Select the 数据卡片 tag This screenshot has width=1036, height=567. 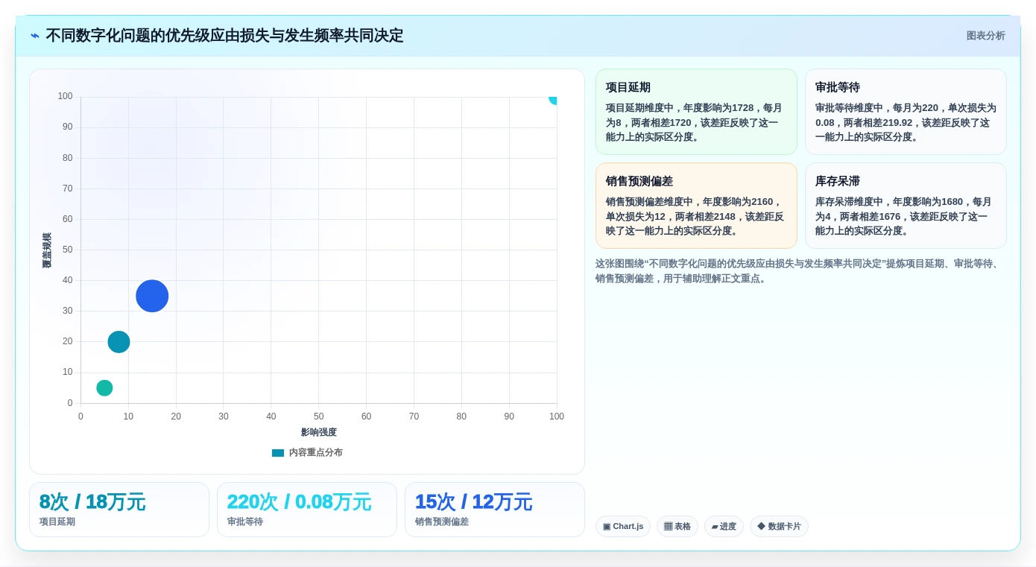point(779,526)
